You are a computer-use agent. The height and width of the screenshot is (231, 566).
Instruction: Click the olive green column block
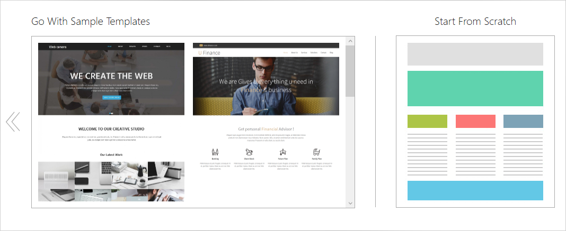coord(427,121)
